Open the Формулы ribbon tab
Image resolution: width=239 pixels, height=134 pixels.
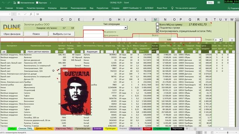coord(52,8)
